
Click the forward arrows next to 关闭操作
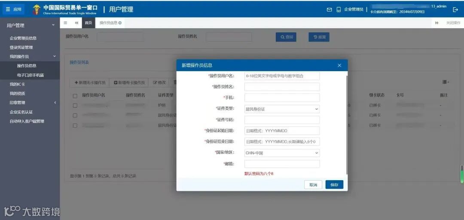[x=437, y=23]
